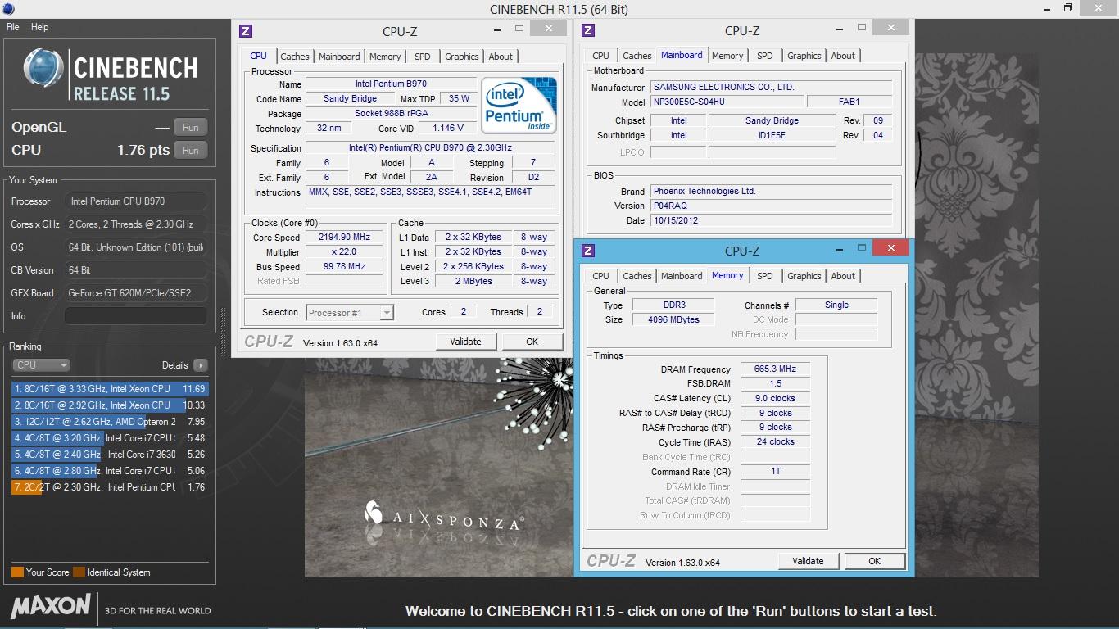Restore down the Cinebench window
This screenshot has width=1119, height=629.
click(x=1068, y=8)
